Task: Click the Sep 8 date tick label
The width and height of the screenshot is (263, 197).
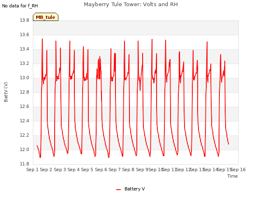Action: pos(128,170)
